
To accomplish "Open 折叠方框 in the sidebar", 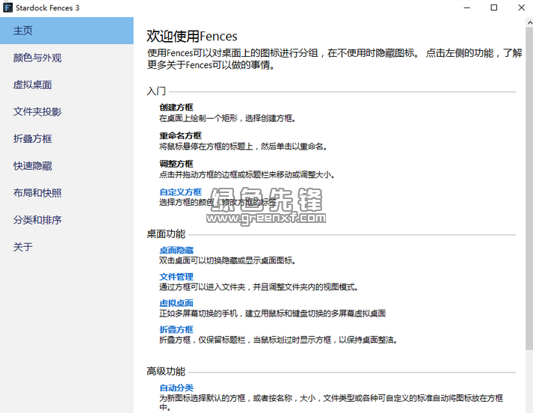I will (x=67, y=139).
